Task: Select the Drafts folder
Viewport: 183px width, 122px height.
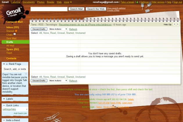Action: pyautogui.click(x=15, y=42)
